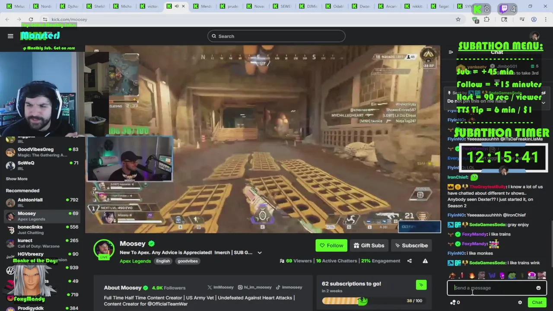Screen dimensions: 553x311
Task: Follow the Moosey channel
Action: pyautogui.click(x=331, y=245)
